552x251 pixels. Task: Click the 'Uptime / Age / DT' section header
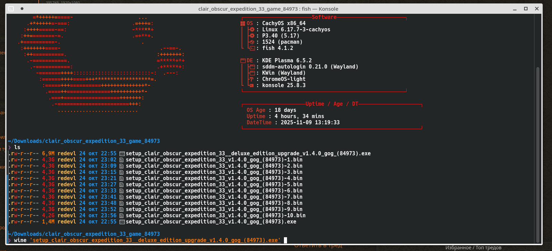332,104
